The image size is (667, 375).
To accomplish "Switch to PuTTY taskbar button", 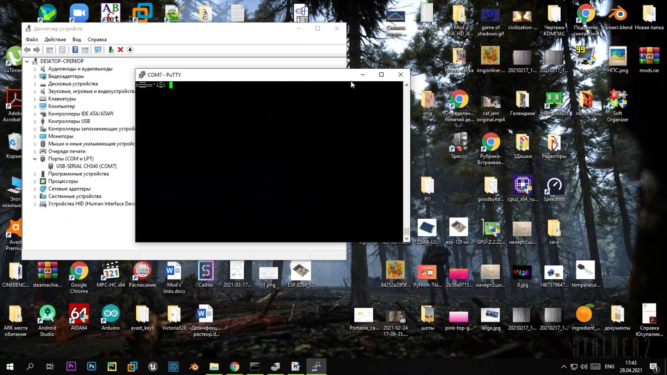I will [316, 367].
